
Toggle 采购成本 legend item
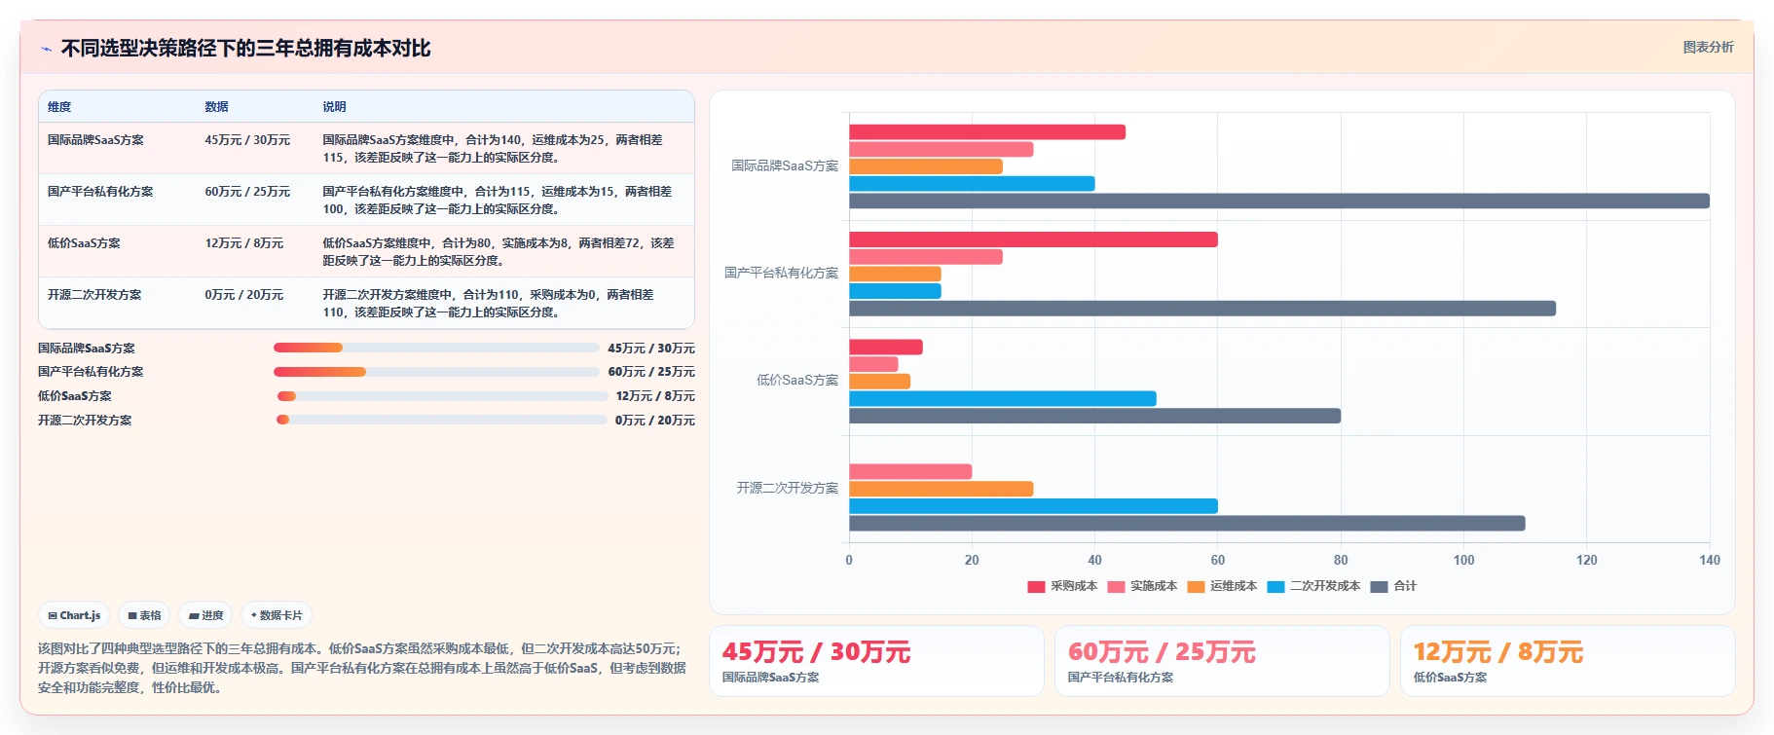click(x=1062, y=586)
